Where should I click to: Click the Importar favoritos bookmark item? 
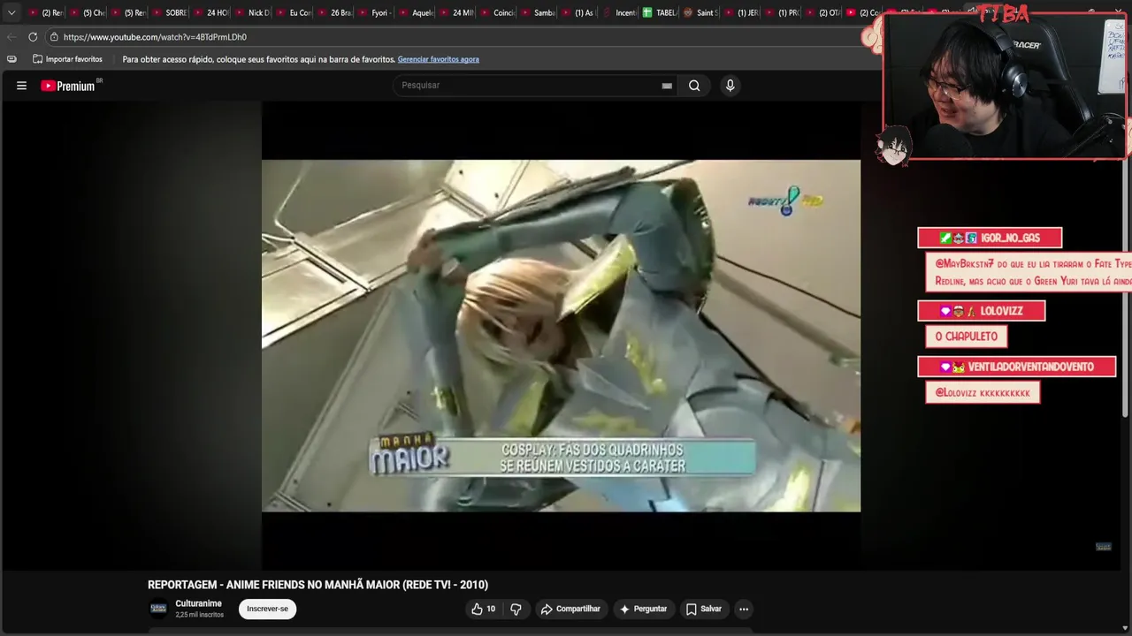(67, 59)
